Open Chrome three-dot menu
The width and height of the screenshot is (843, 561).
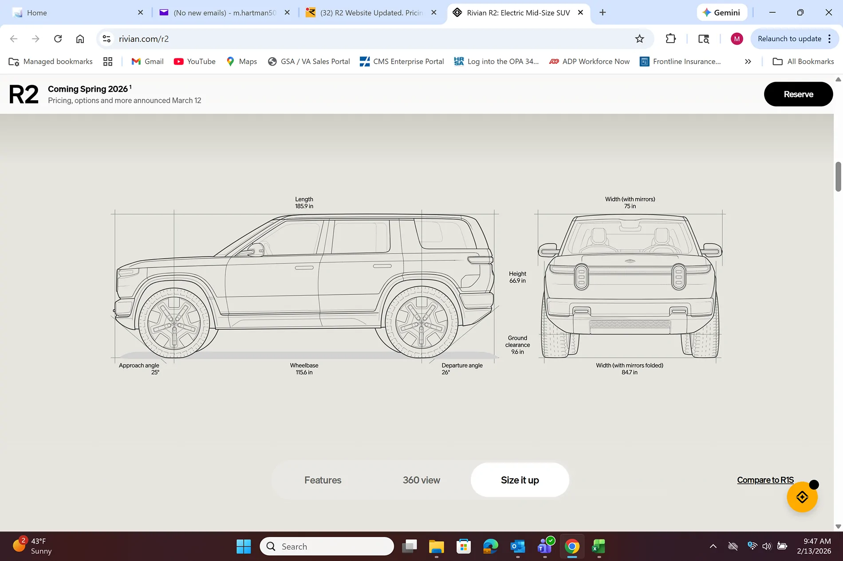pos(830,39)
